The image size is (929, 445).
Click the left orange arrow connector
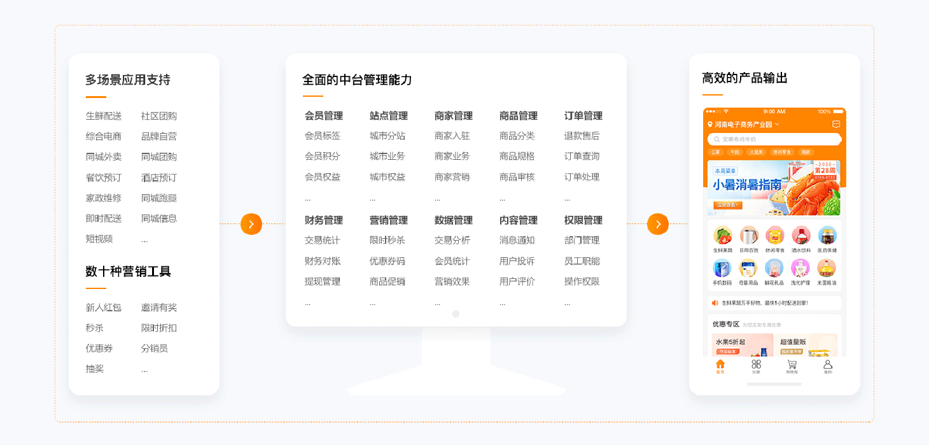(x=251, y=224)
